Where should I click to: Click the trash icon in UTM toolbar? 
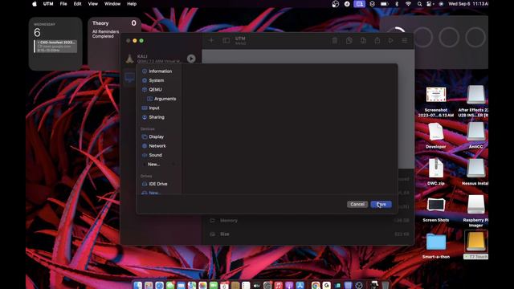335,40
